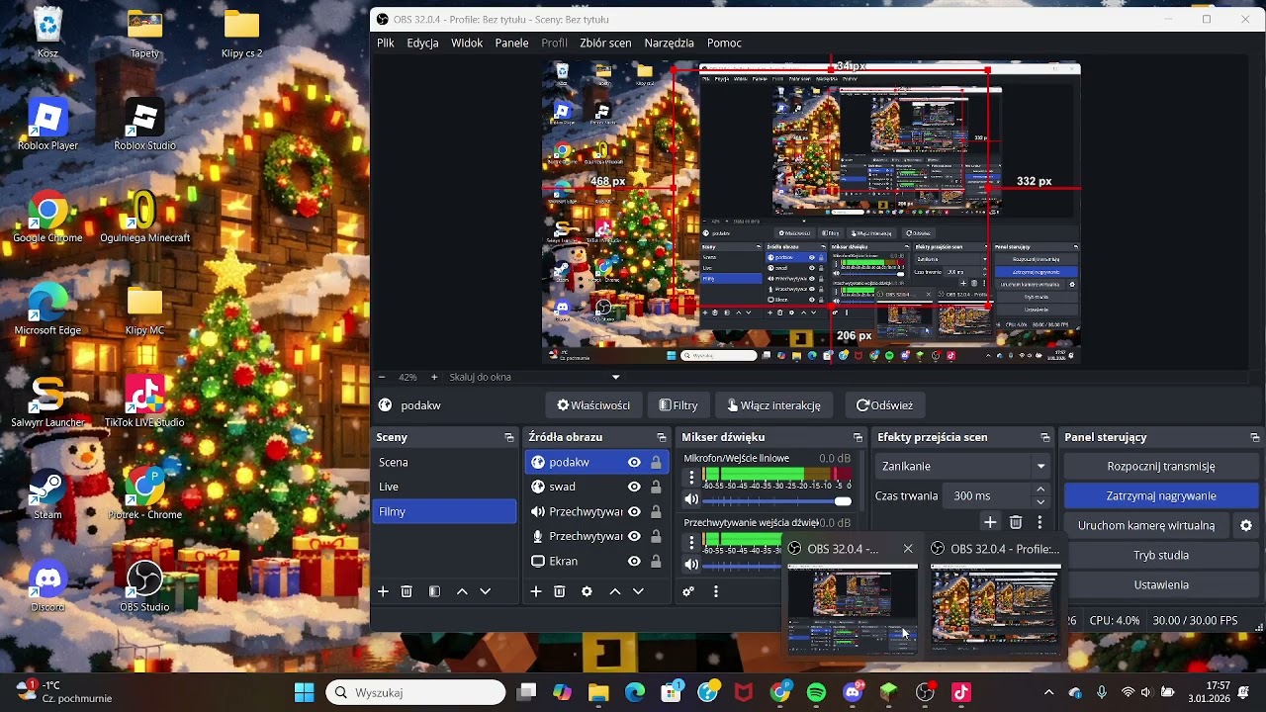
Task: Open Mikrofon/Wejście liniowe three-dots menu
Action: coord(691,477)
